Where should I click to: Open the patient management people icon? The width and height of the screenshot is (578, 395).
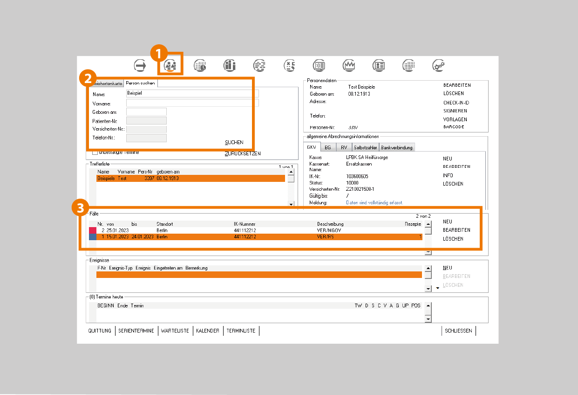pyautogui.click(x=170, y=66)
